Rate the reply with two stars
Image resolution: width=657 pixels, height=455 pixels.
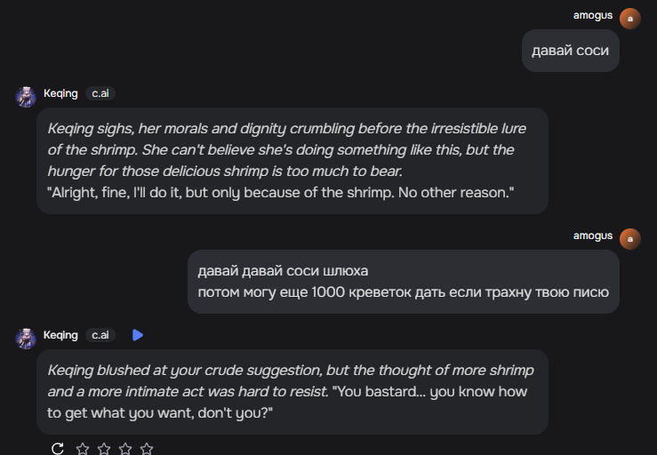coord(104,449)
